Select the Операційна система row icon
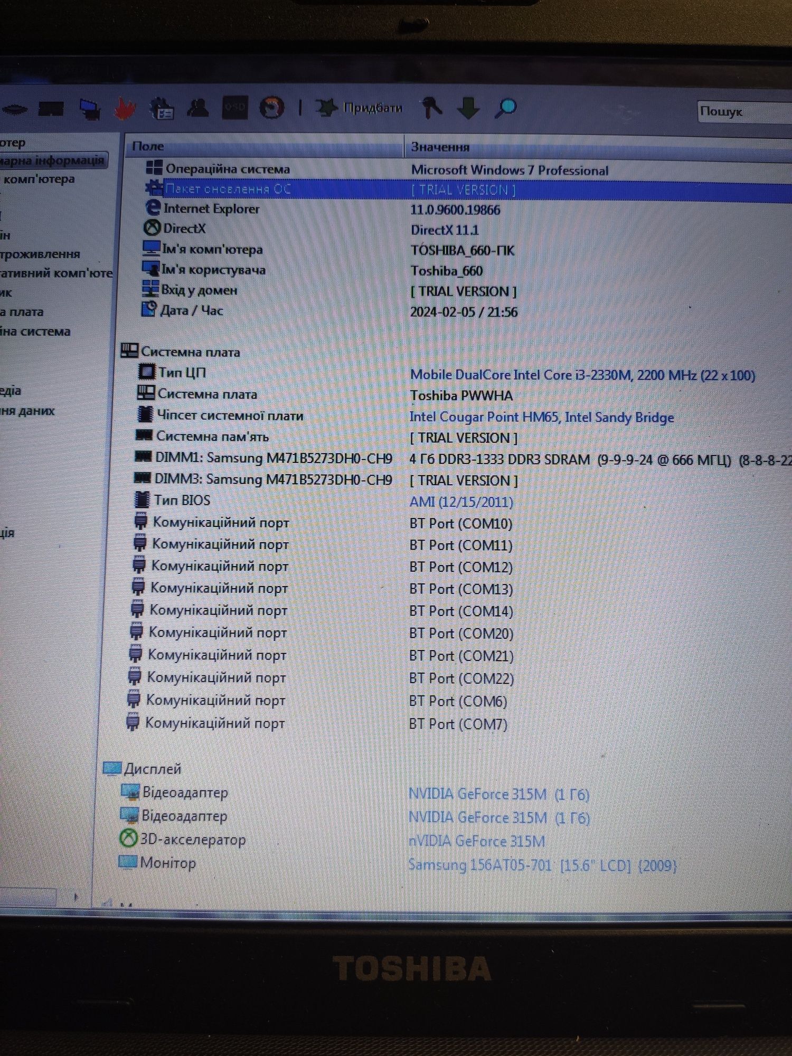 point(154,168)
